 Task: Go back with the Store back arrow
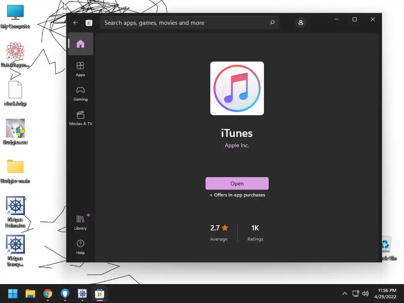click(x=75, y=22)
